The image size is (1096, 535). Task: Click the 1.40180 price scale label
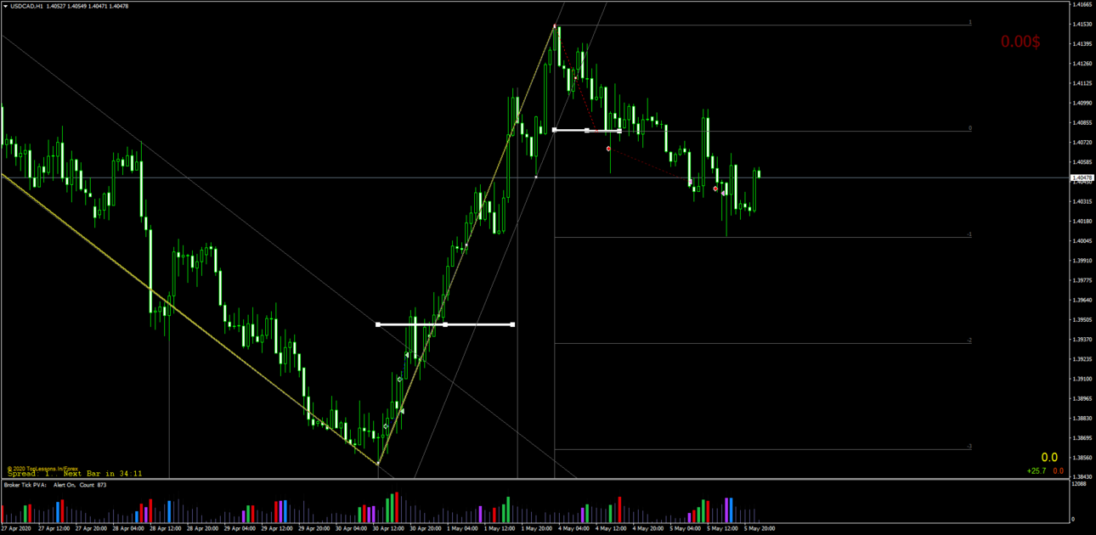tap(1083, 222)
